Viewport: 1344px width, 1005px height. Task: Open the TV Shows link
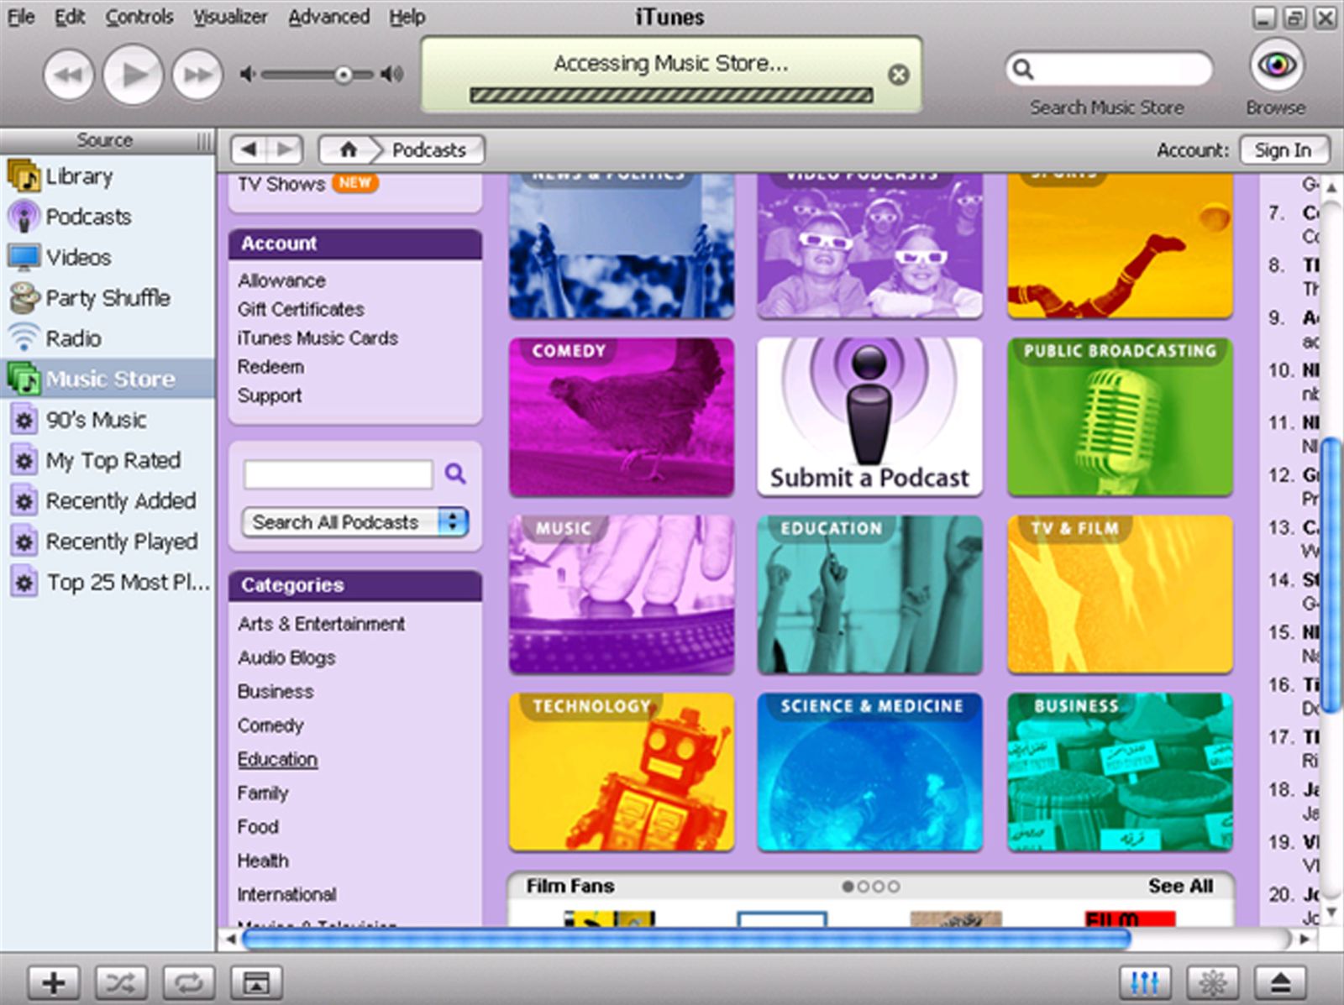pos(281,184)
